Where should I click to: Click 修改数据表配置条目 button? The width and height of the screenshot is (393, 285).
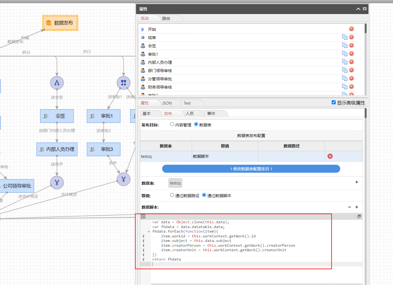click(251, 169)
